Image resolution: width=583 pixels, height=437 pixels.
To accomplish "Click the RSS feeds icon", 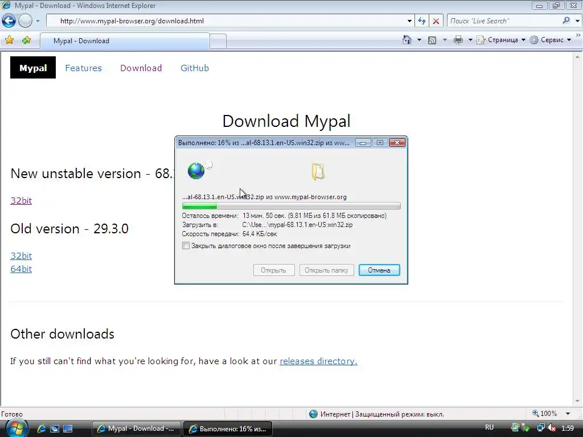I will (432, 40).
